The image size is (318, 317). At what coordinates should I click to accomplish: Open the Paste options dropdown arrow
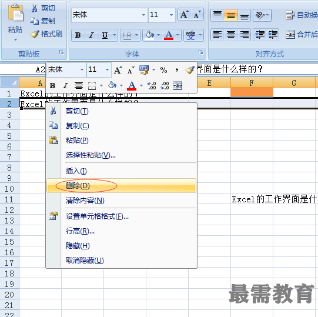(16, 40)
